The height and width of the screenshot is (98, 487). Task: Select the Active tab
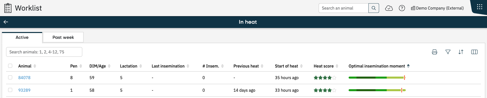pyautogui.click(x=22, y=38)
